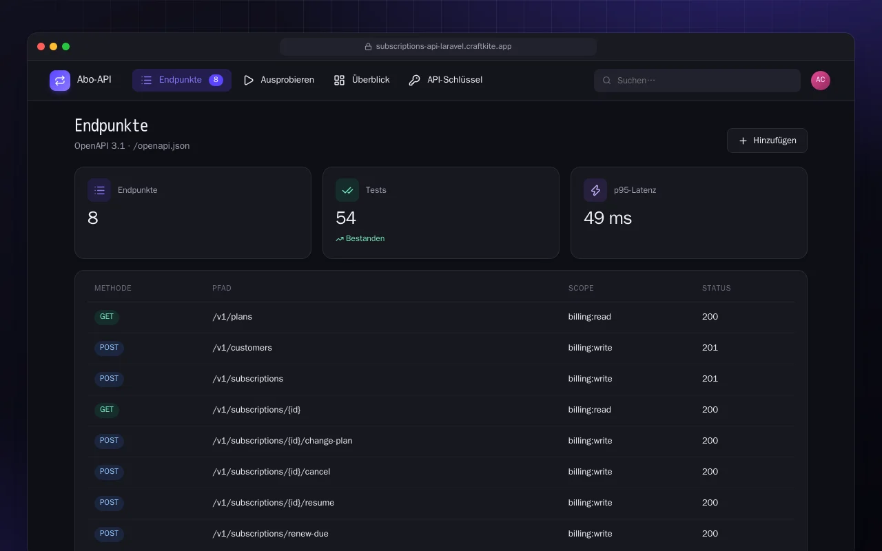The width and height of the screenshot is (882, 551).
Task: Click the lock icon in address bar
Action: 368,47
